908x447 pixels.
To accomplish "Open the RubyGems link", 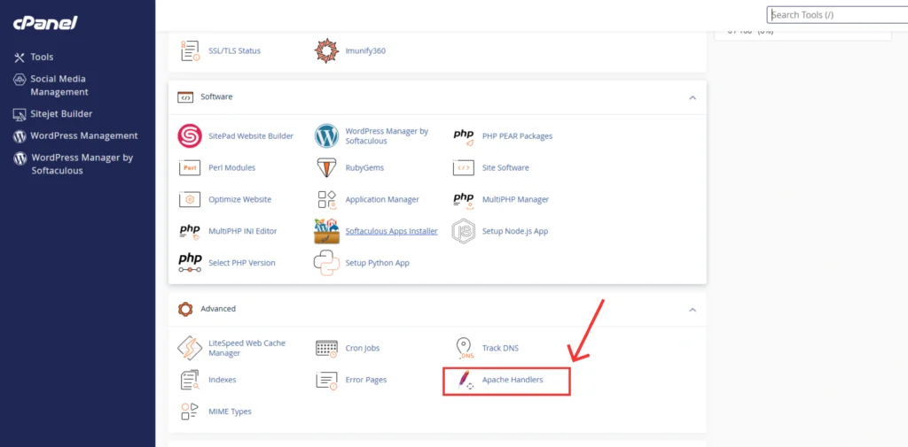I will coord(364,167).
